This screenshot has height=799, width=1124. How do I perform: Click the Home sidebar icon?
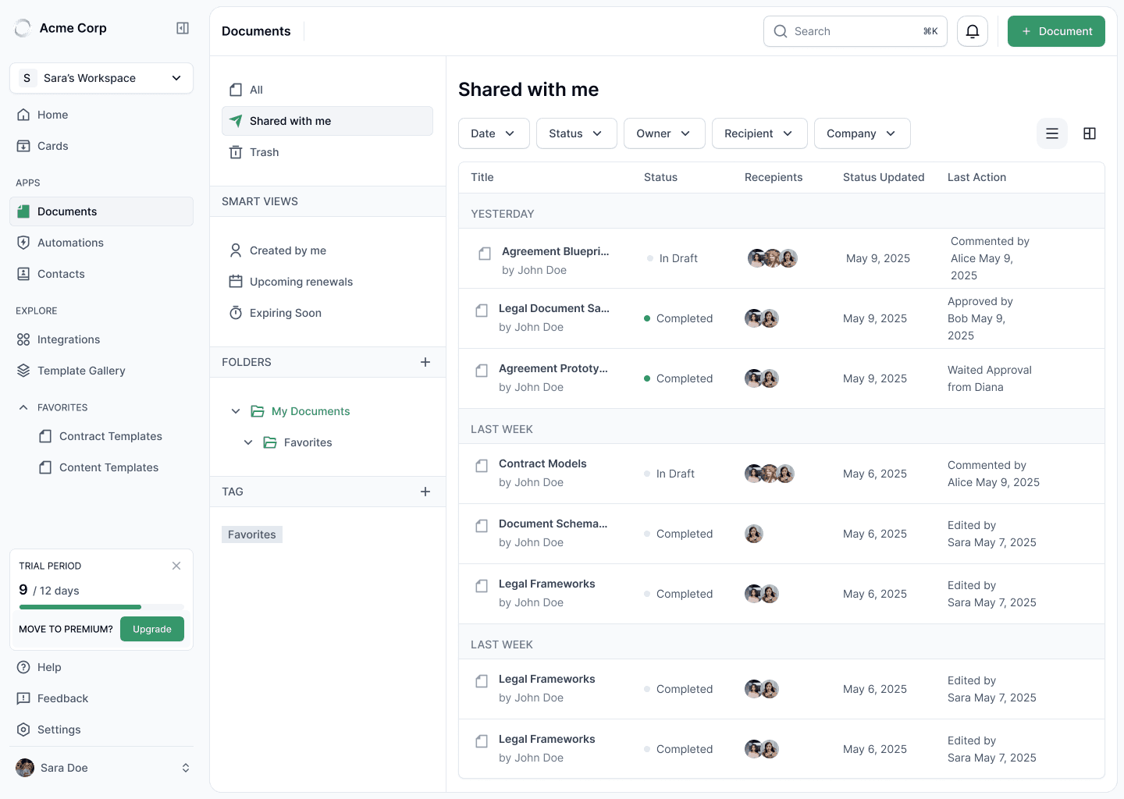[23, 115]
